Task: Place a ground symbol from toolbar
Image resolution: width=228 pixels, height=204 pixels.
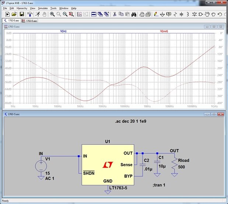Action: (x=162, y=14)
